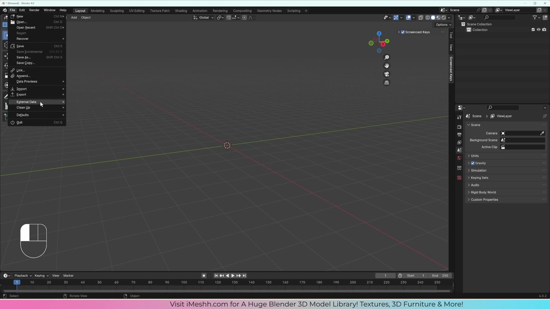The height and width of the screenshot is (309, 550).
Task: Open External Data submenu
Action: [37, 102]
